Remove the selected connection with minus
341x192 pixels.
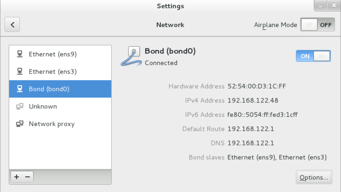click(x=27, y=177)
